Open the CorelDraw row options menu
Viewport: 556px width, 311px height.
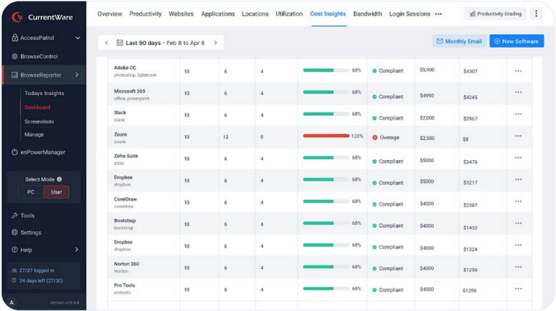coord(518,202)
